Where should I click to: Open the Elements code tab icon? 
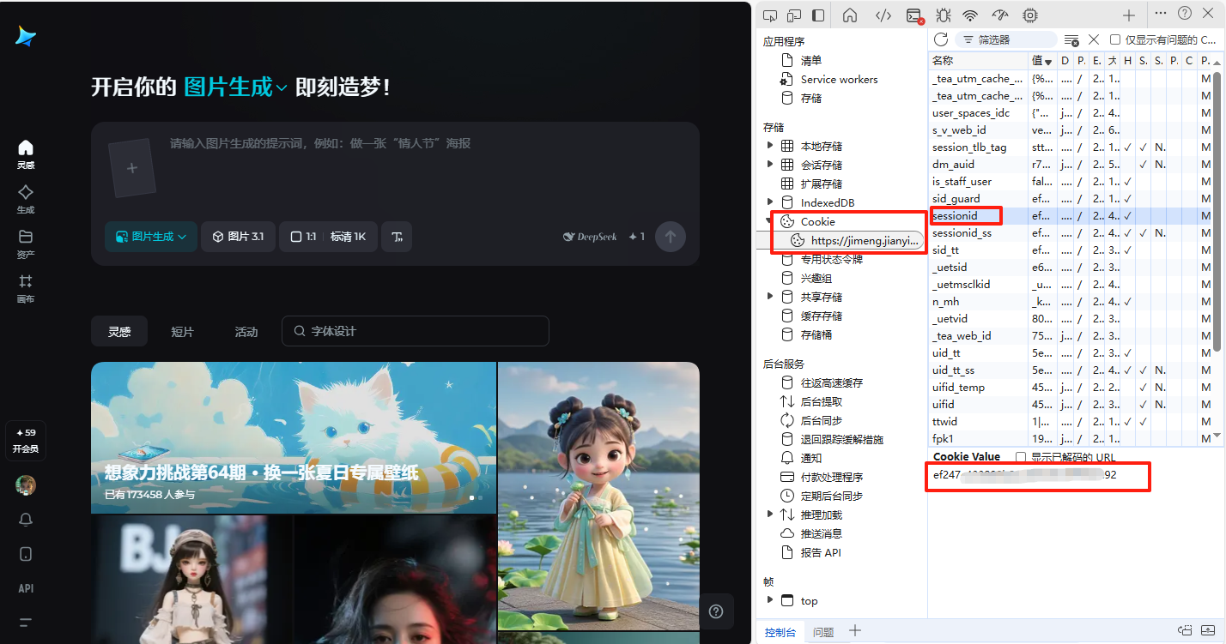[883, 15]
